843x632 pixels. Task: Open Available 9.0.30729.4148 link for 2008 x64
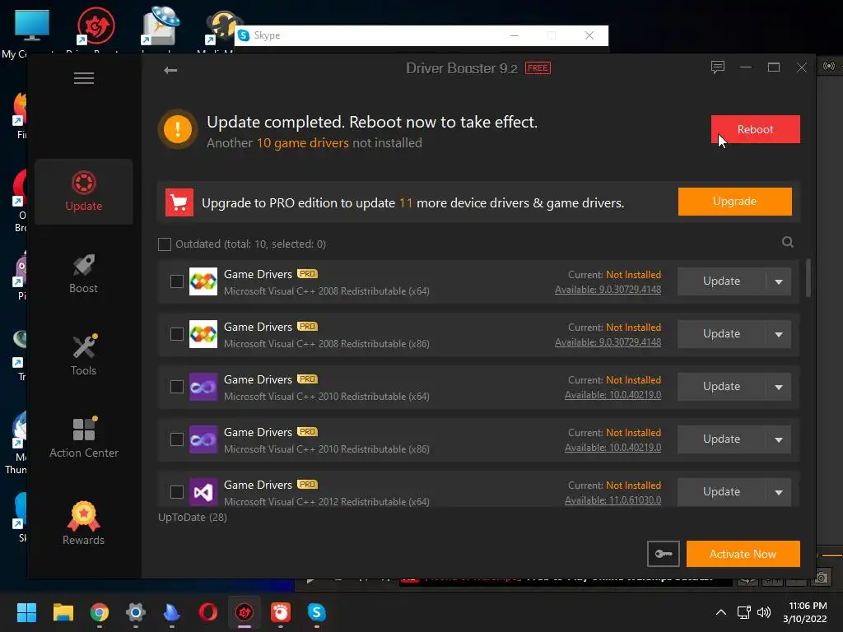pyautogui.click(x=608, y=290)
